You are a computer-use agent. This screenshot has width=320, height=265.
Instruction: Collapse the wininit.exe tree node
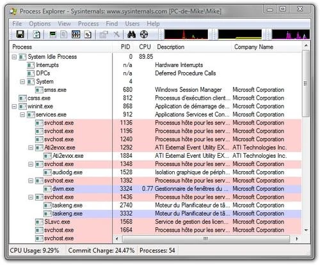(14, 106)
